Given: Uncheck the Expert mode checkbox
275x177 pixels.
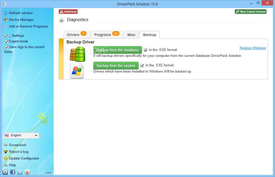Looking at the screenshot, I should point(6,41).
